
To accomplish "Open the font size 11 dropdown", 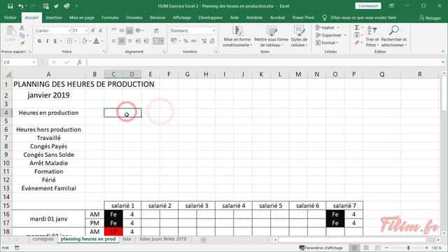I will (x=86, y=31).
